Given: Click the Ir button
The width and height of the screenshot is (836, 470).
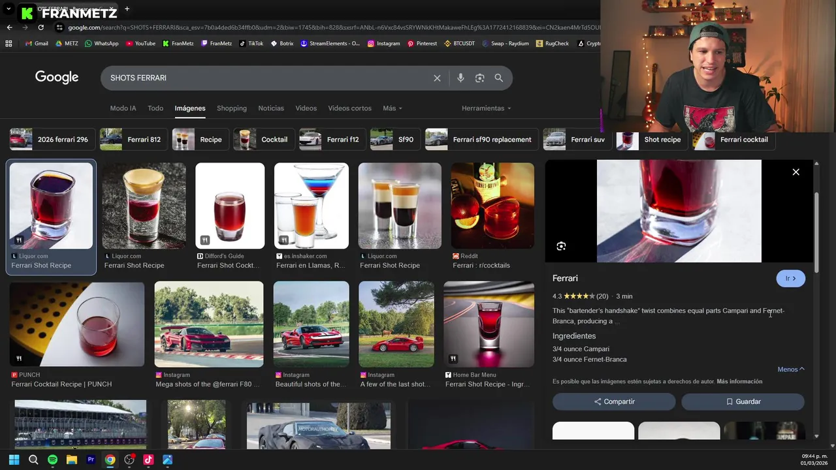Looking at the screenshot, I should click(x=791, y=279).
